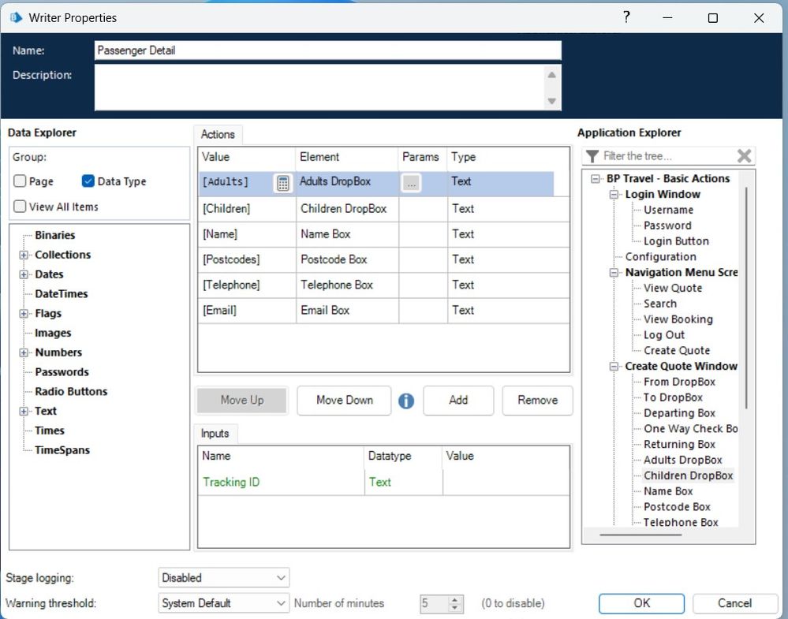Image resolution: width=788 pixels, height=619 pixels.
Task: Click the help question mark in title bar
Action: (626, 17)
